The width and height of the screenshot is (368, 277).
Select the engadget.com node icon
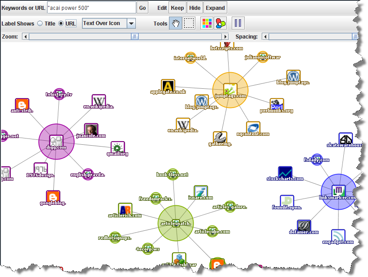(338, 236)
